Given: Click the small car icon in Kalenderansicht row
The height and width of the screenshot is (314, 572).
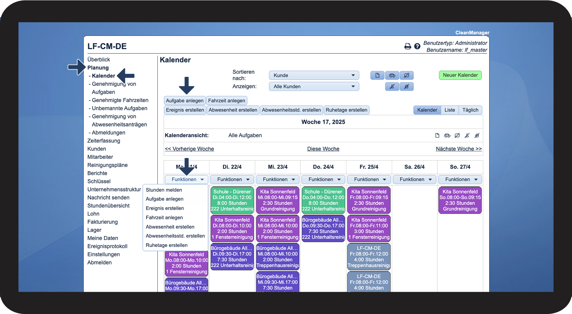Looking at the screenshot, I should [447, 135].
